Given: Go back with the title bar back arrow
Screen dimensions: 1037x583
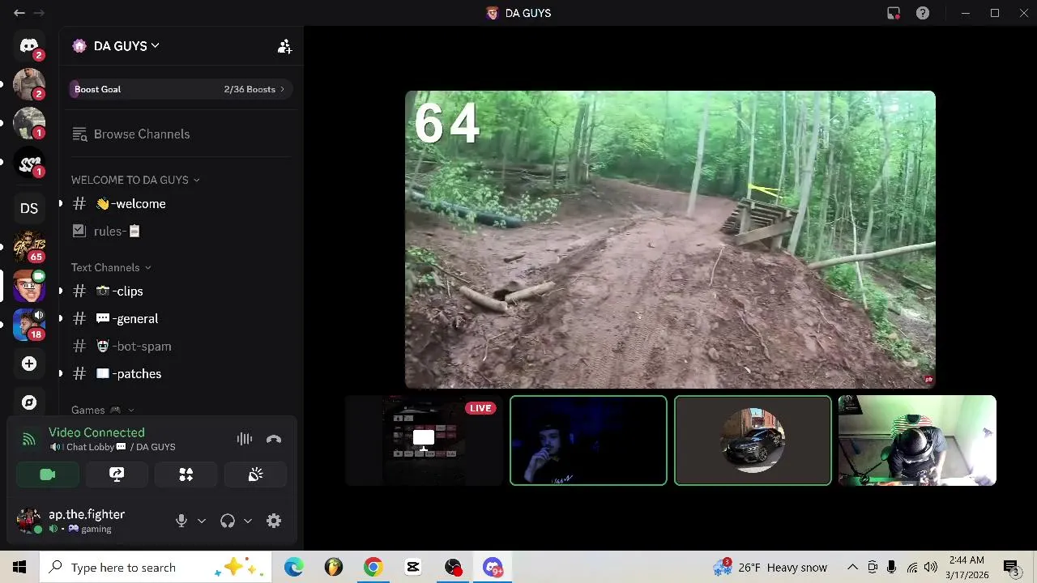Looking at the screenshot, I should tap(19, 13).
